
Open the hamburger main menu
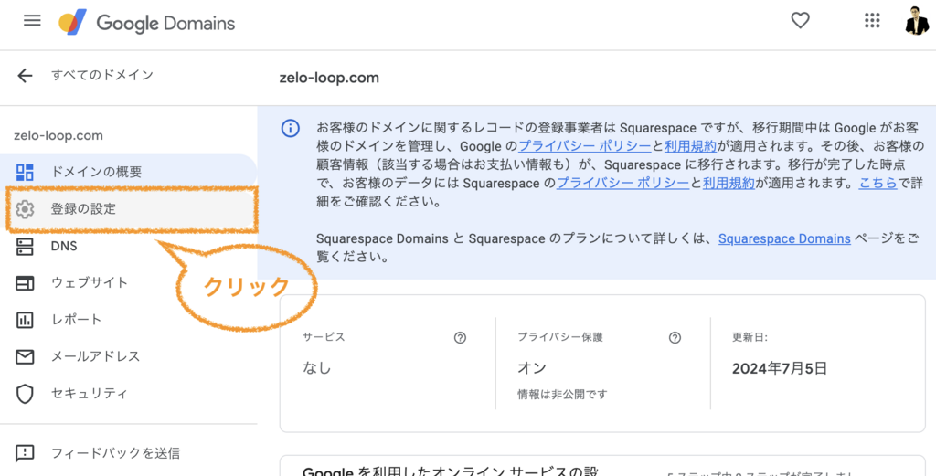[32, 21]
